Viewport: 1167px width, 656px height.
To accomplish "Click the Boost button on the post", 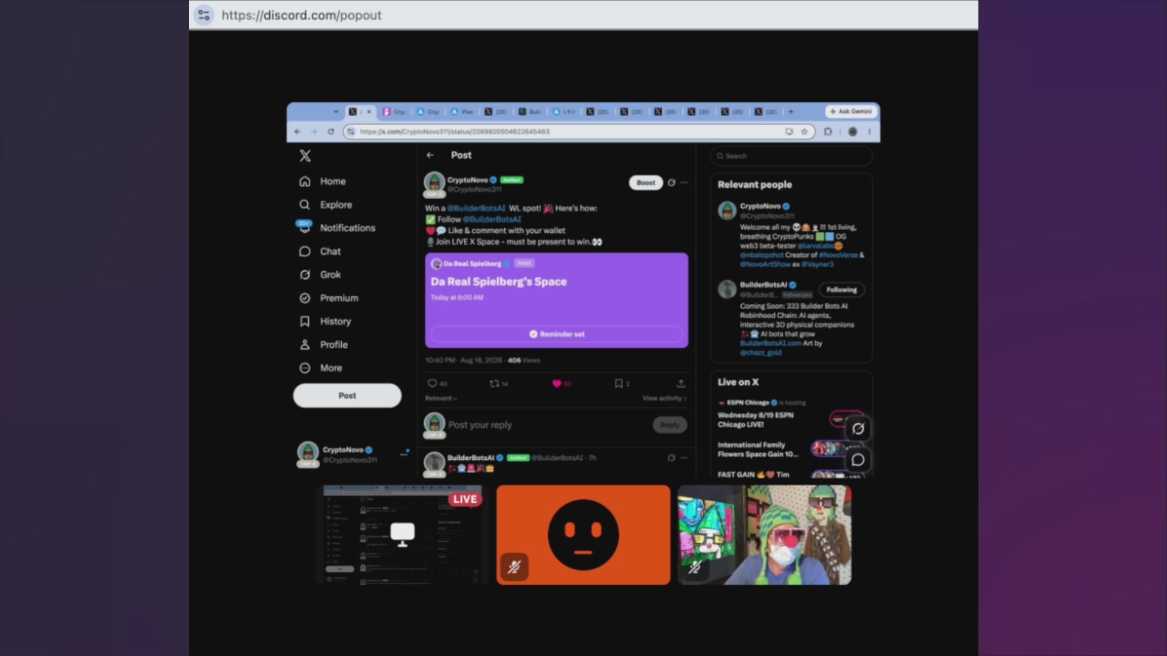I will (645, 182).
